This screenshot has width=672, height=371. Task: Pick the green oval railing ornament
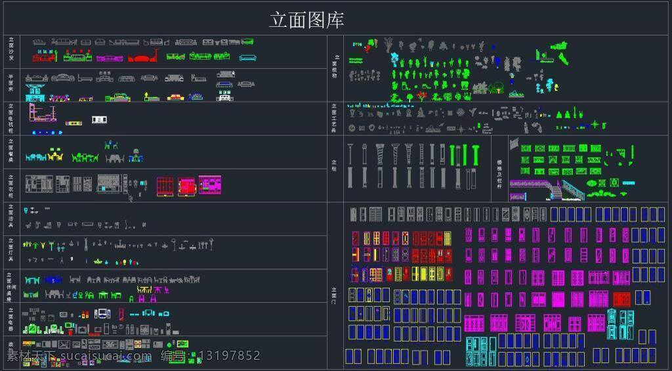click(592, 183)
